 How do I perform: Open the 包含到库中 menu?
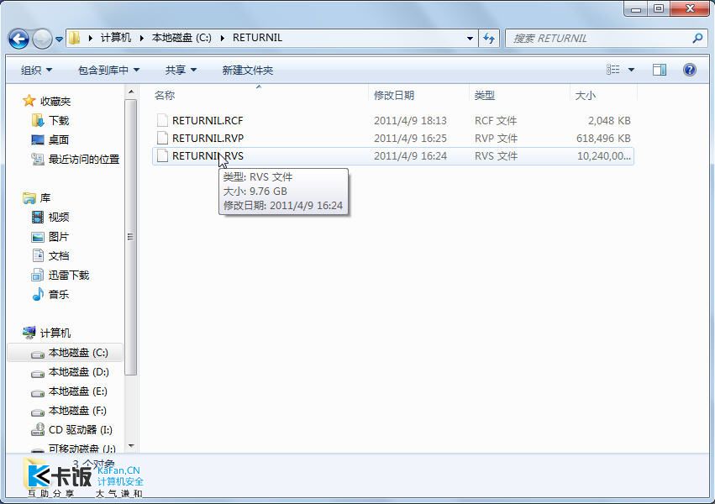108,71
